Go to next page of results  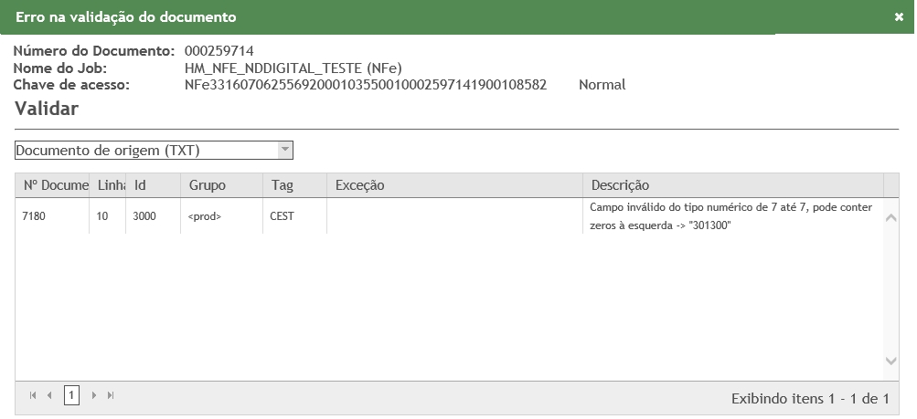pyautogui.click(x=93, y=395)
